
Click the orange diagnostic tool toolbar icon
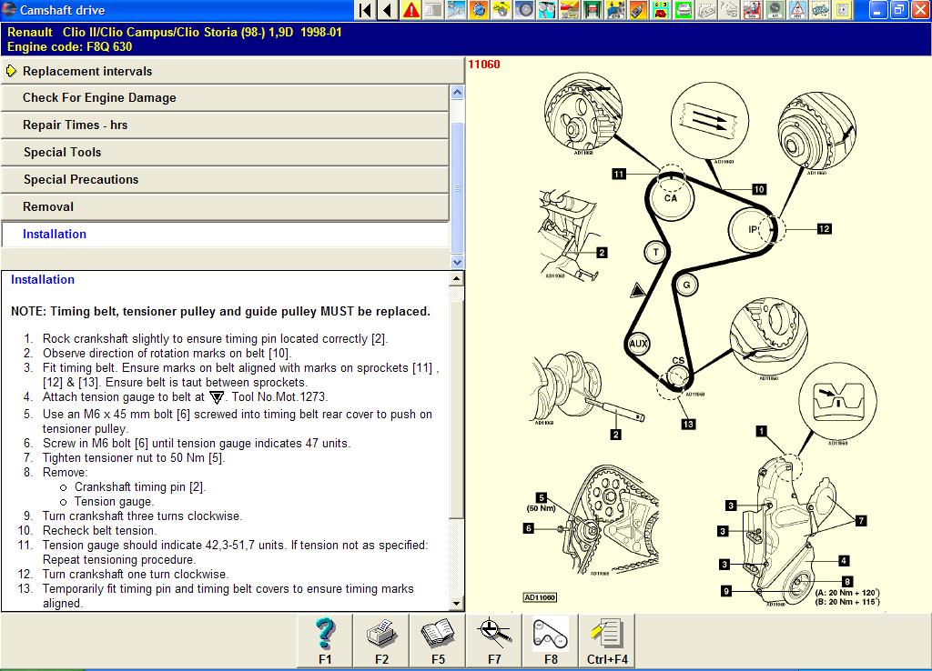coord(637,10)
